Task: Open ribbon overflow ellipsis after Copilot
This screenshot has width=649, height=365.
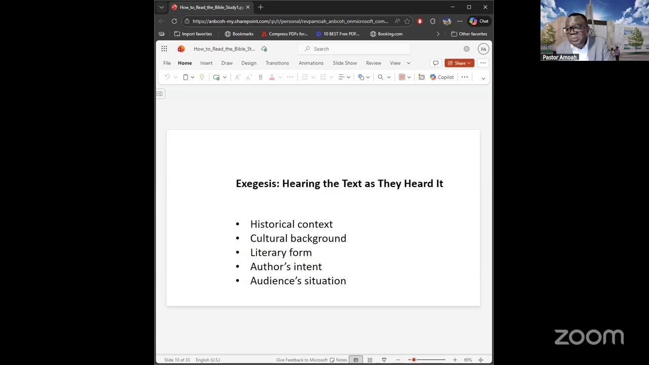Action: tap(464, 77)
